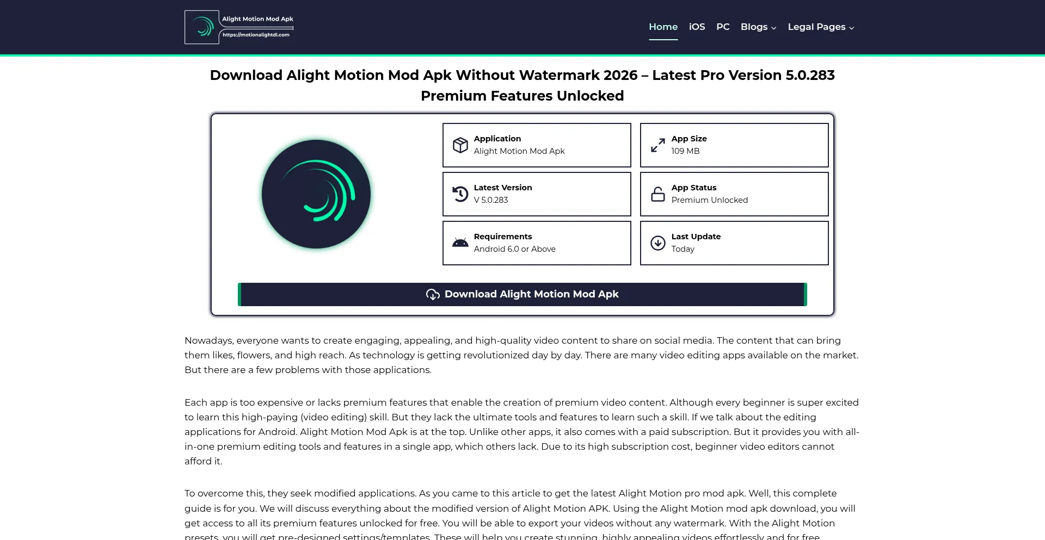Click the paragraph beginning 'Each app is too expensive'
Viewport: 1045px width, 540px height.
(521, 432)
